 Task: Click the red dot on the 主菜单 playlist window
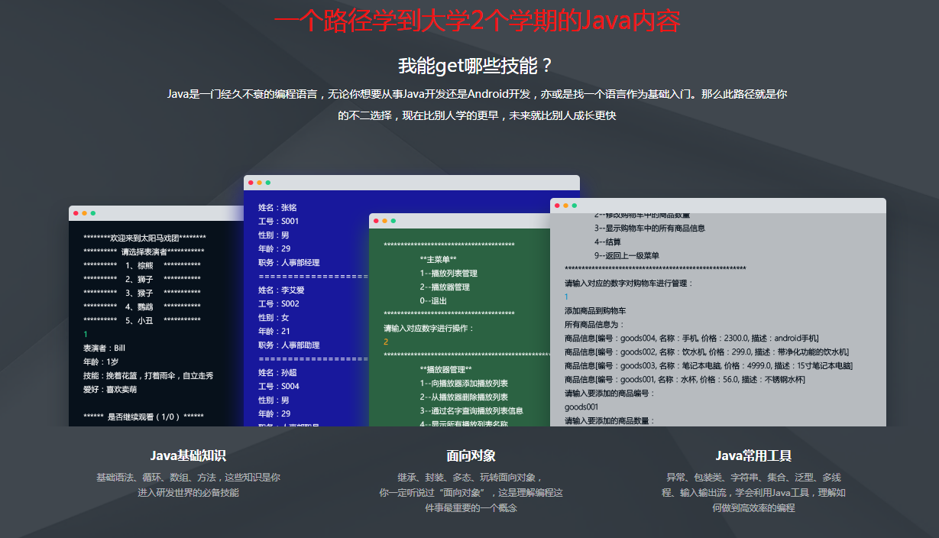point(375,219)
